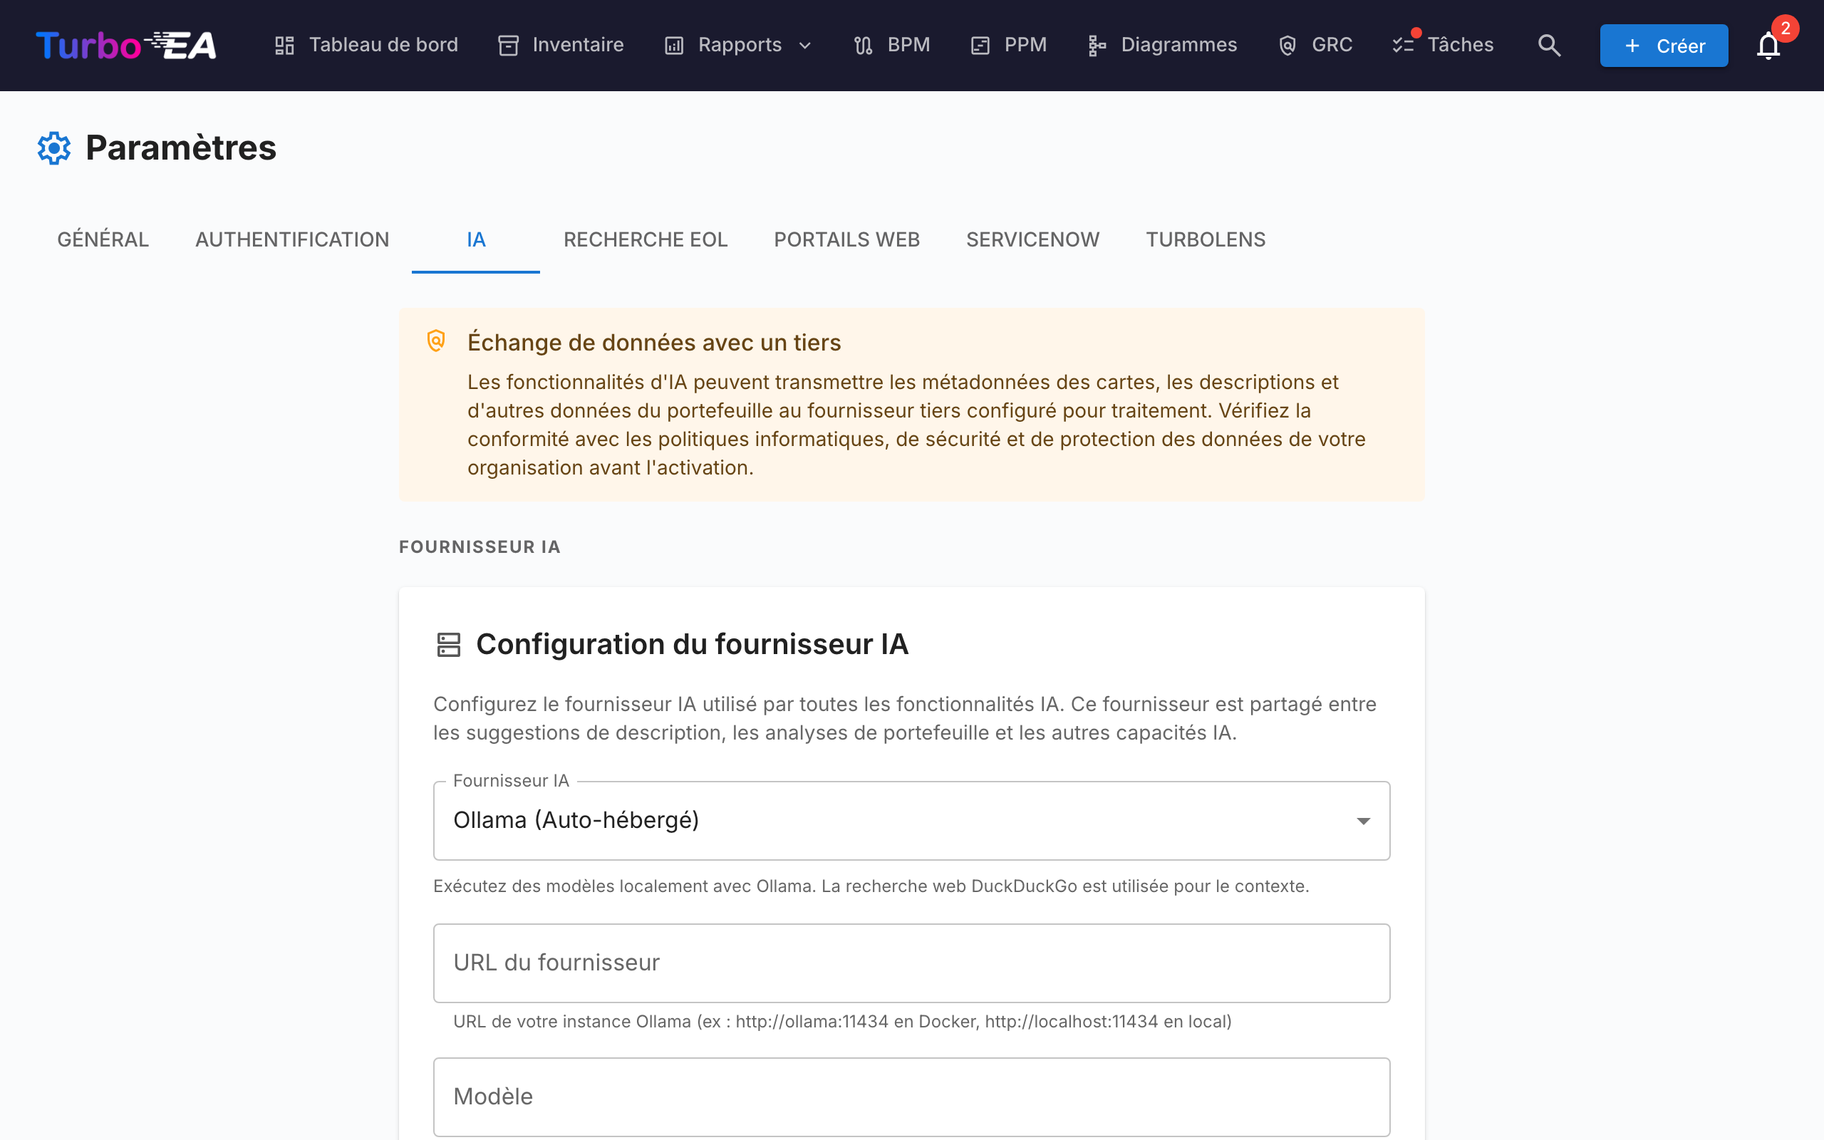
Task: Click the BPM process icon
Action: pyautogui.click(x=863, y=45)
